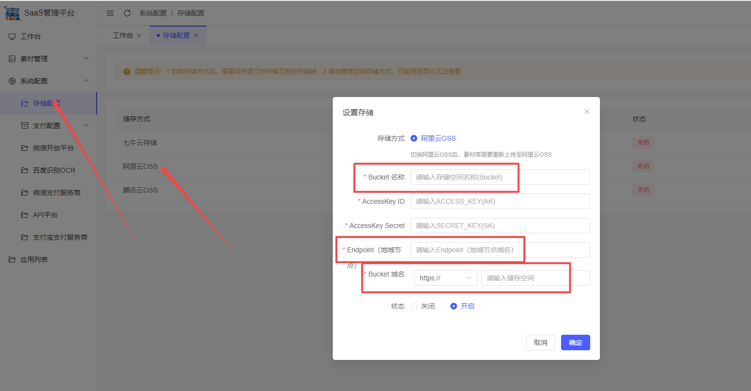Click the Endpoint input field
751x391 pixels.
click(x=500, y=250)
